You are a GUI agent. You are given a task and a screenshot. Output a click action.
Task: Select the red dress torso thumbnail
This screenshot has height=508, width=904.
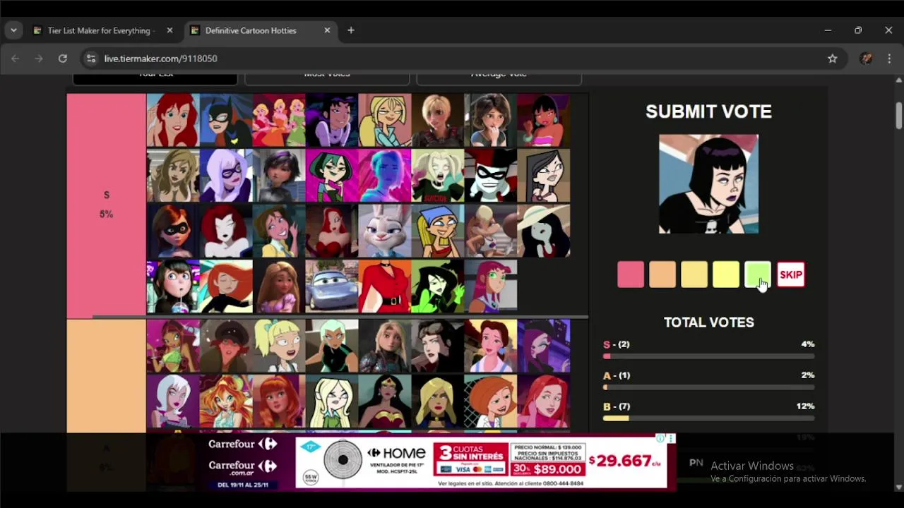point(385,286)
